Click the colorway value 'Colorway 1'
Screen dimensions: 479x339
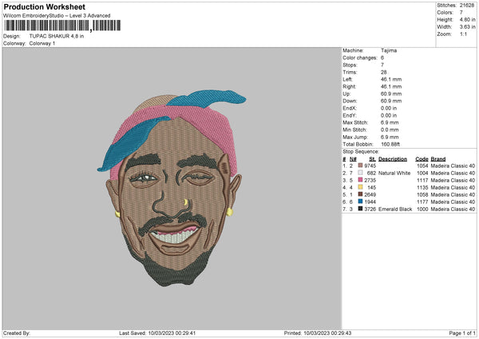pyautogui.click(x=42, y=43)
